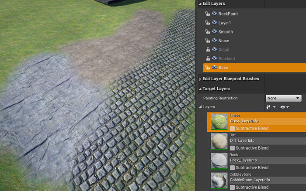Open target layers visibility filter dropdown
This screenshot has width=306, height=191.
(285, 107)
